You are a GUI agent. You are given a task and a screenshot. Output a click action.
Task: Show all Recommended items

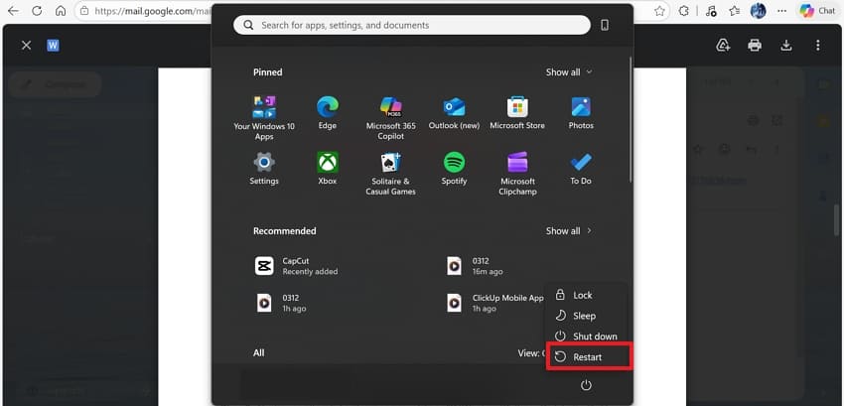[x=568, y=230]
